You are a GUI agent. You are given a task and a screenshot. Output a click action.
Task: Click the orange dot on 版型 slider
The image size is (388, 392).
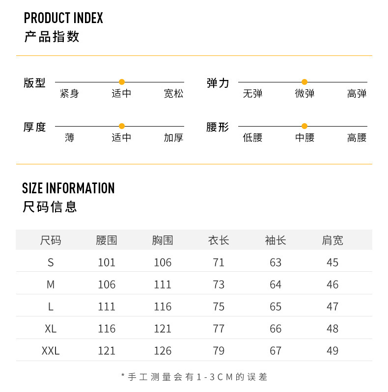point(122,82)
